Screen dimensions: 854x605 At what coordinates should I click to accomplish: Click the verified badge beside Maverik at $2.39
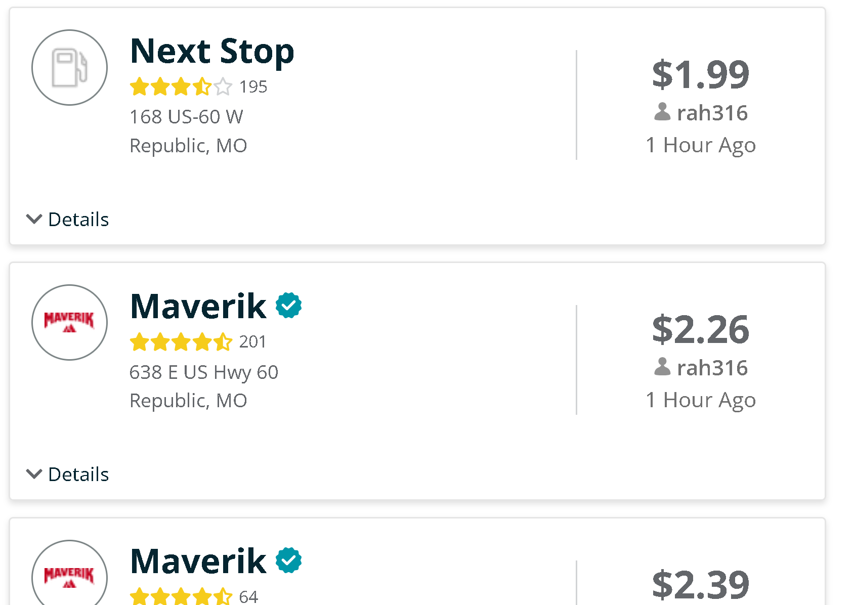coord(288,560)
